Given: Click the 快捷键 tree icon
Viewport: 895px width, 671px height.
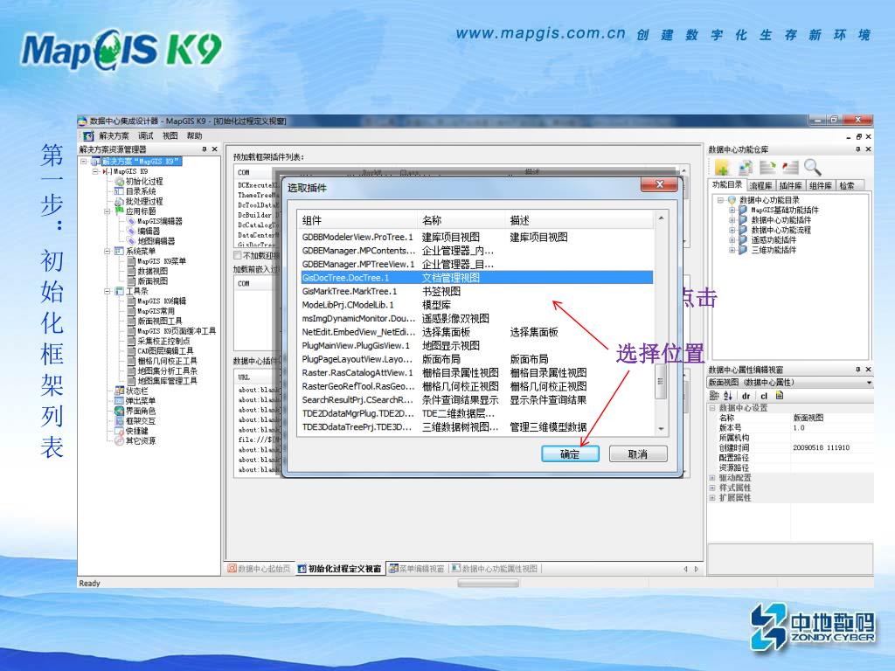Looking at the screenshot, I should tap(119, 431).
